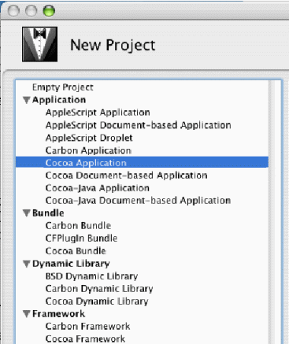Screen dimensions: 289x344
Task: Collapse the Bundle group disclosure triangle
Action: 27,213
